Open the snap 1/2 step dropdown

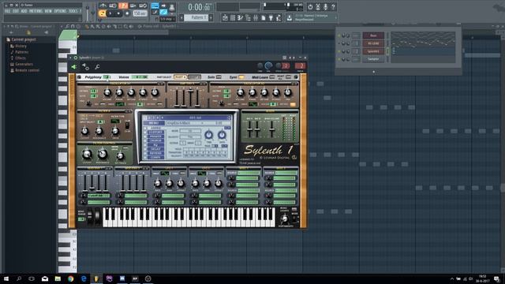tap(167, 19)
